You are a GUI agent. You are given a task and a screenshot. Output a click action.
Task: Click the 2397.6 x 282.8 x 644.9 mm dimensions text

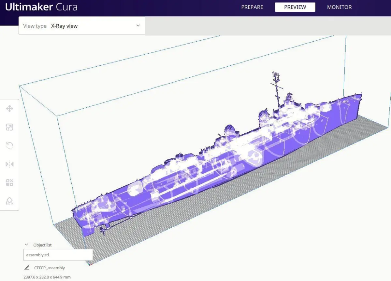coord(47,277)
